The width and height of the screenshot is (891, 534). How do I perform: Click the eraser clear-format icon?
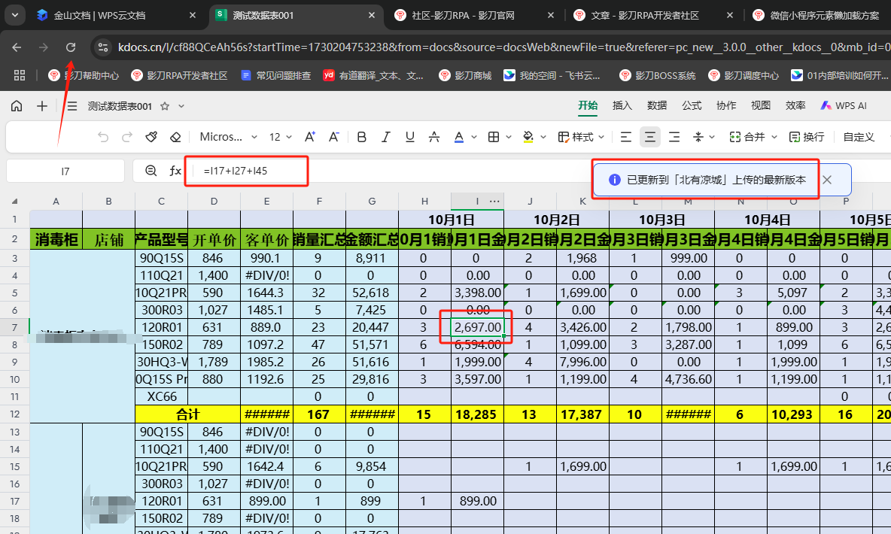tap(175, 137)
